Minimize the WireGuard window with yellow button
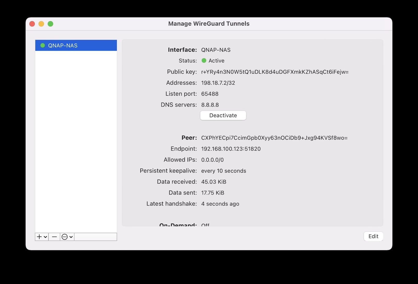The width and height of the screenshot is (418, 284). coord(41,24)
